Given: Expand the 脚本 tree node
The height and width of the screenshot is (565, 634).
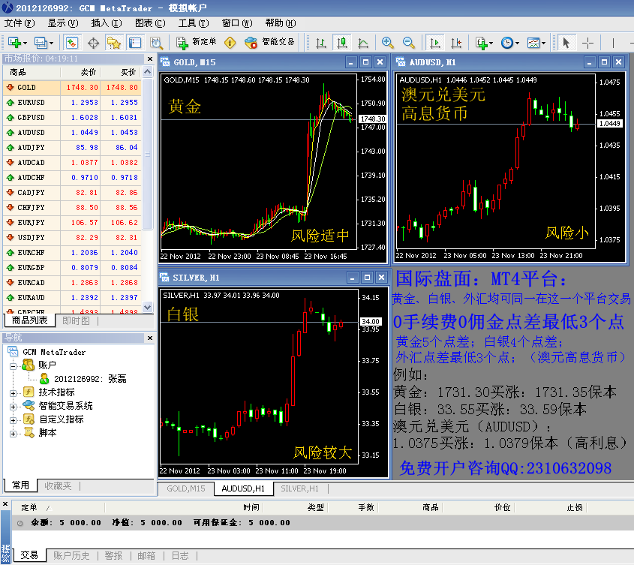Looking at the screenshot, I should (13, 434).
